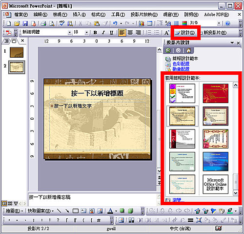
Task: Select slide 1 thumbnail in slides pane
Action: coord(17,52)
